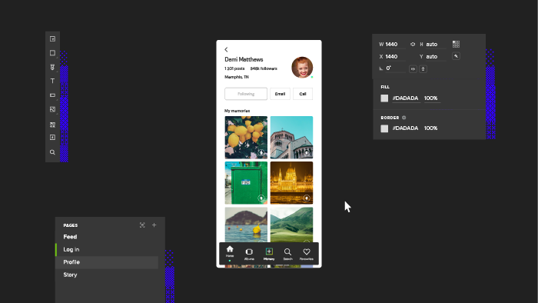Click the Demi Matthews name heading
Image resolution: width=538 pixels, height=303 pixels.
244,59
